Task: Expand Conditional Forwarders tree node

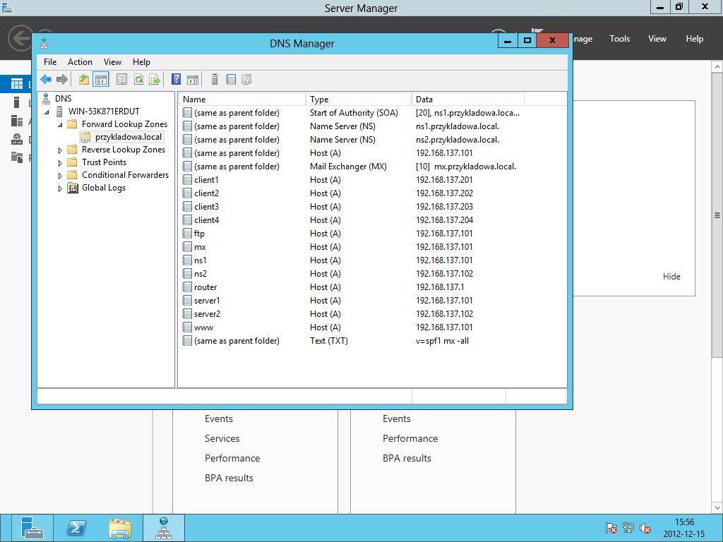Action: (60, 176)
